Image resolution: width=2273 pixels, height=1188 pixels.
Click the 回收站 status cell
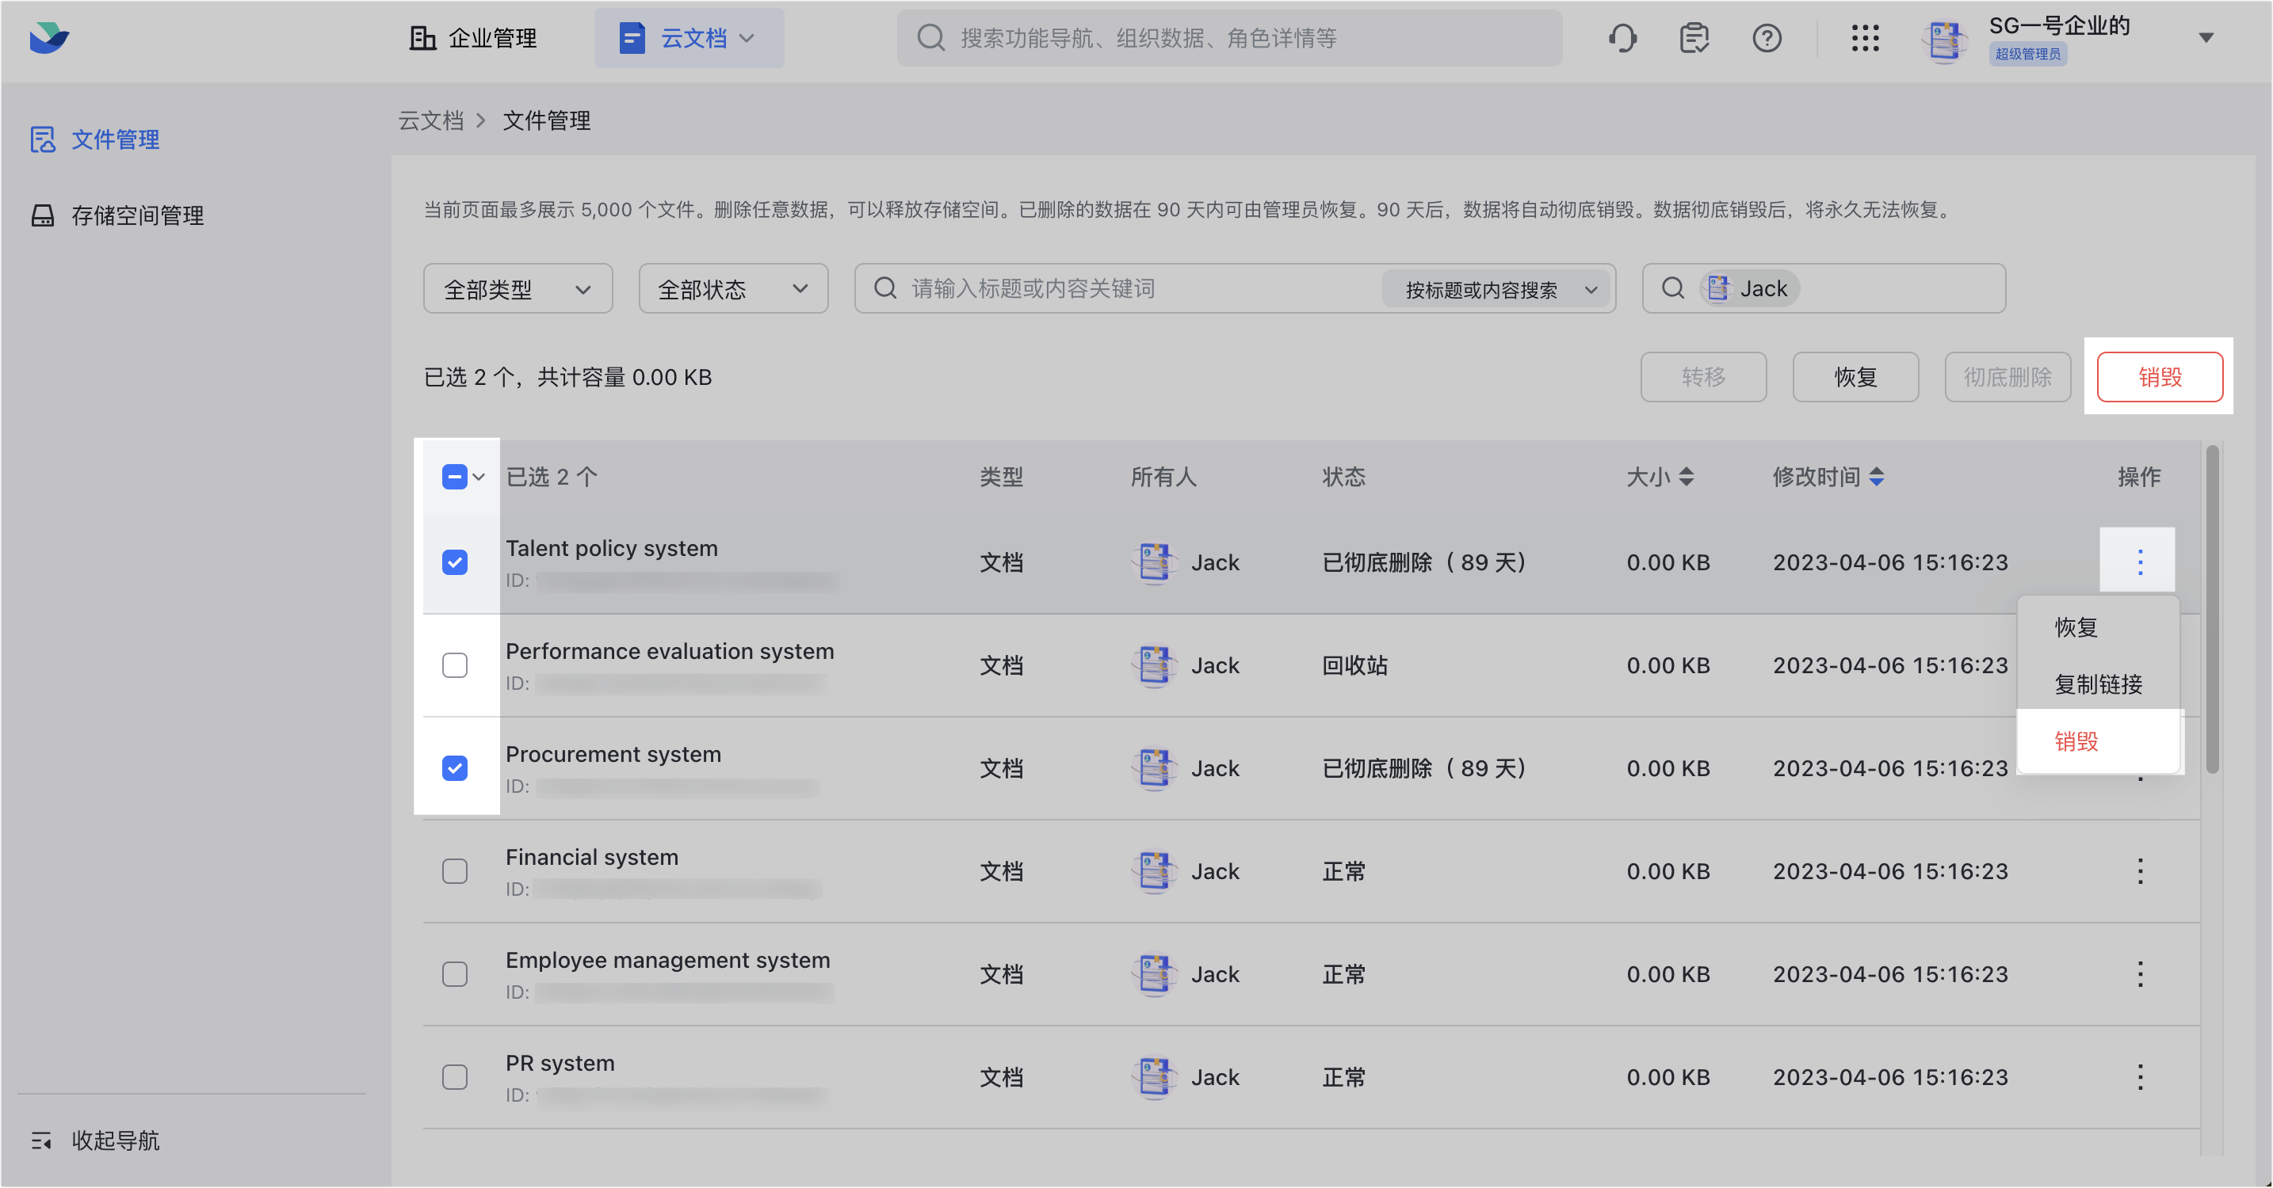(1354, 665)
